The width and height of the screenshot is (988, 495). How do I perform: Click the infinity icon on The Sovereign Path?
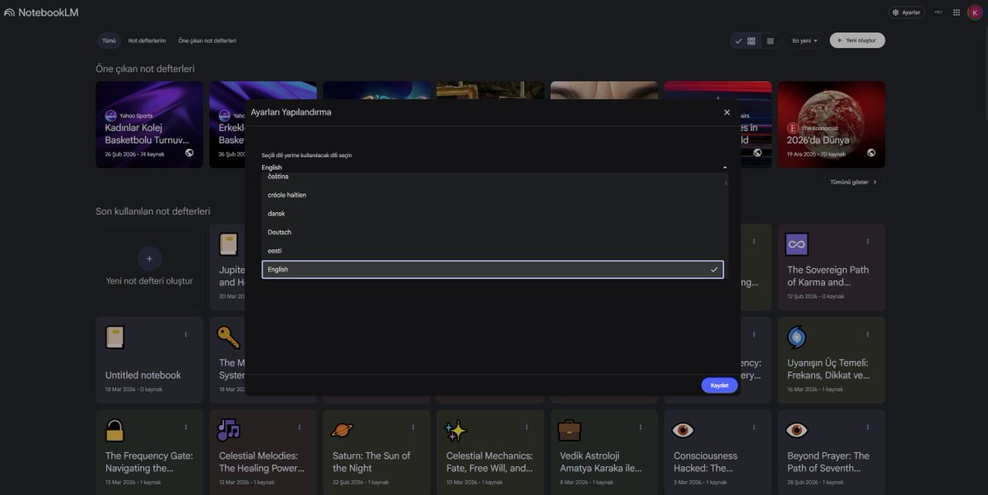coord(796,244)
